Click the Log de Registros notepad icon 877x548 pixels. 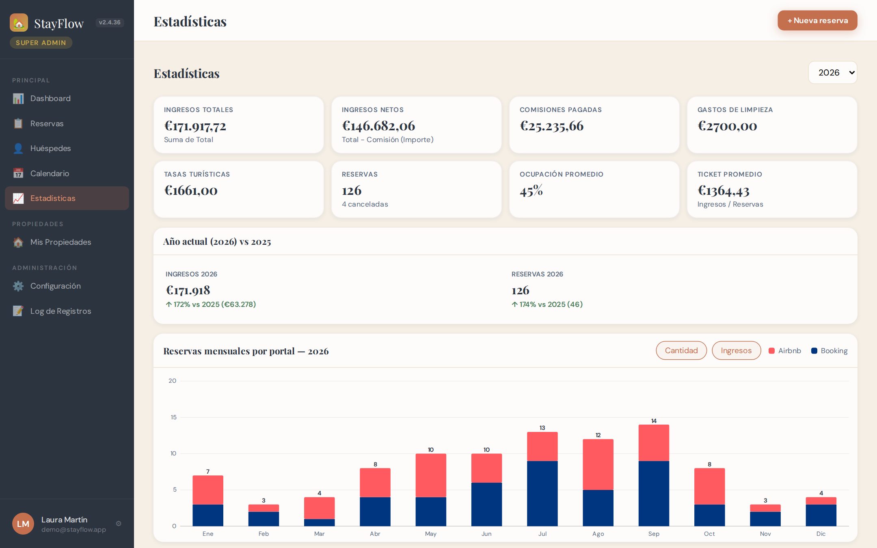click(x=18, y=311)
